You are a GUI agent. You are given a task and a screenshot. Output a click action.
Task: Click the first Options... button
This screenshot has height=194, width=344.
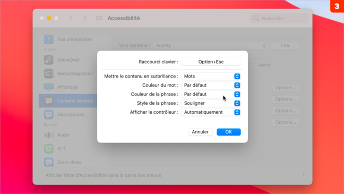[286, 88]
